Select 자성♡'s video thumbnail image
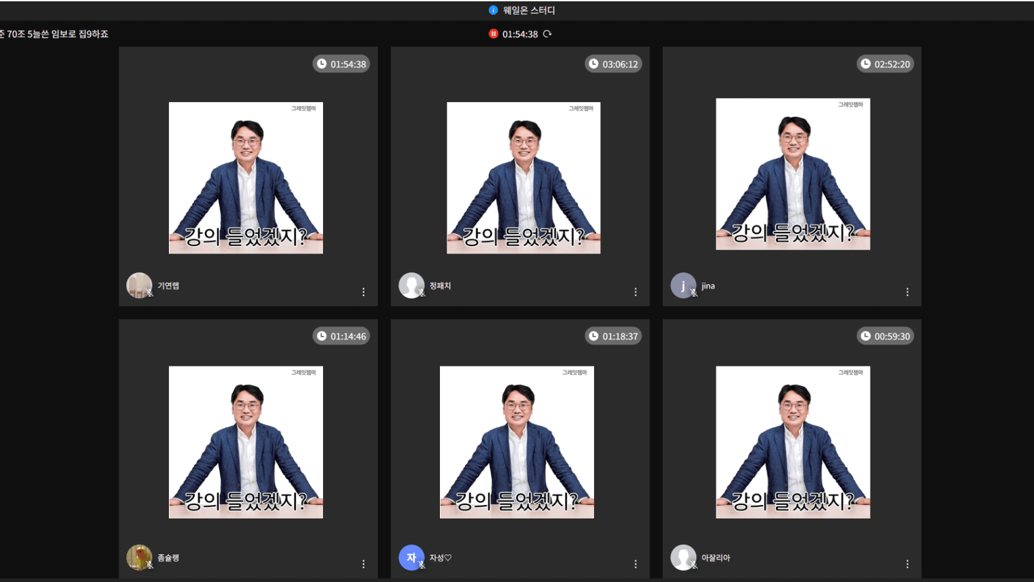 517,442
